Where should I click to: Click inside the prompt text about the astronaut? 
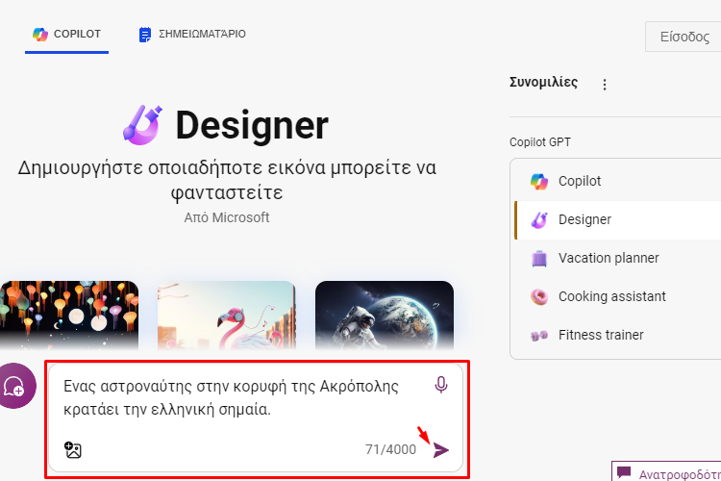tap(231, 397)
